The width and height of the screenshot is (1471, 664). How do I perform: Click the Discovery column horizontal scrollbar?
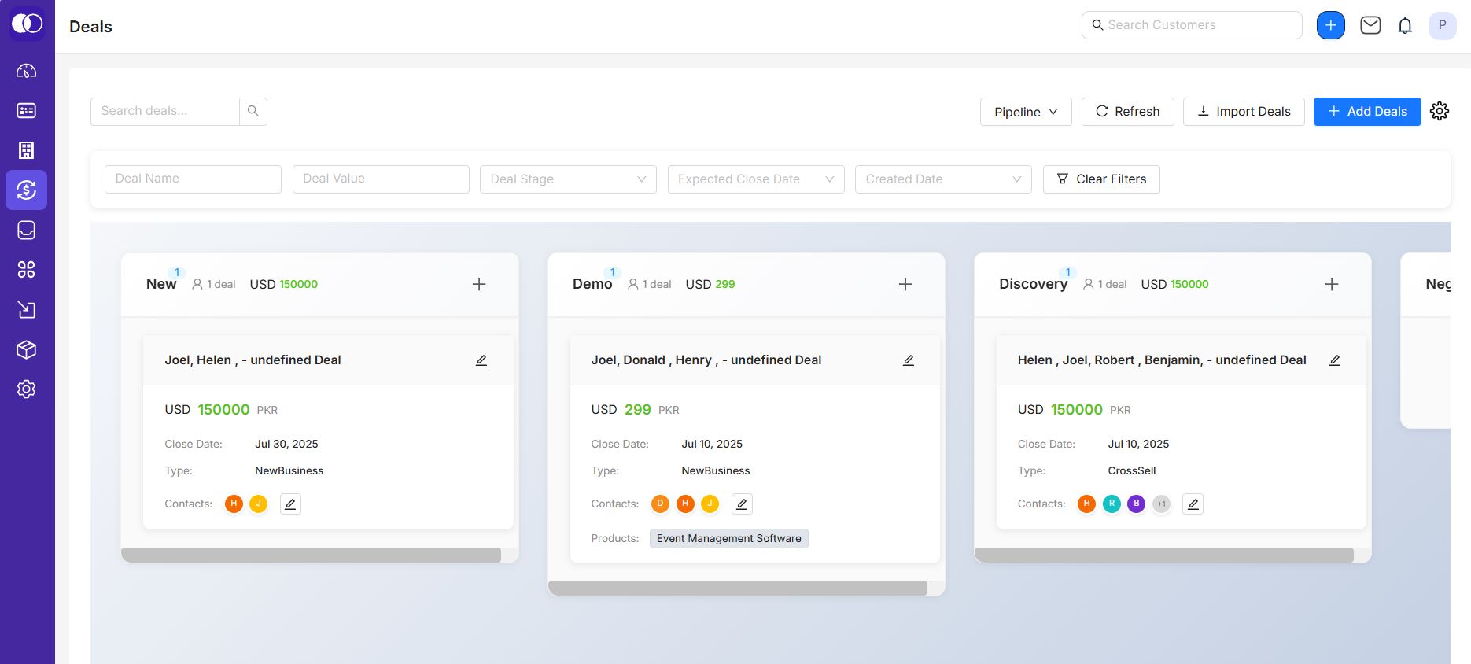coord(1164,555)
